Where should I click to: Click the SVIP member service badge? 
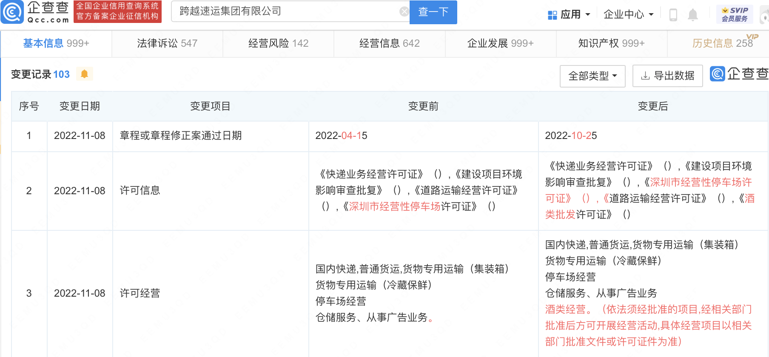click(735, 14)
